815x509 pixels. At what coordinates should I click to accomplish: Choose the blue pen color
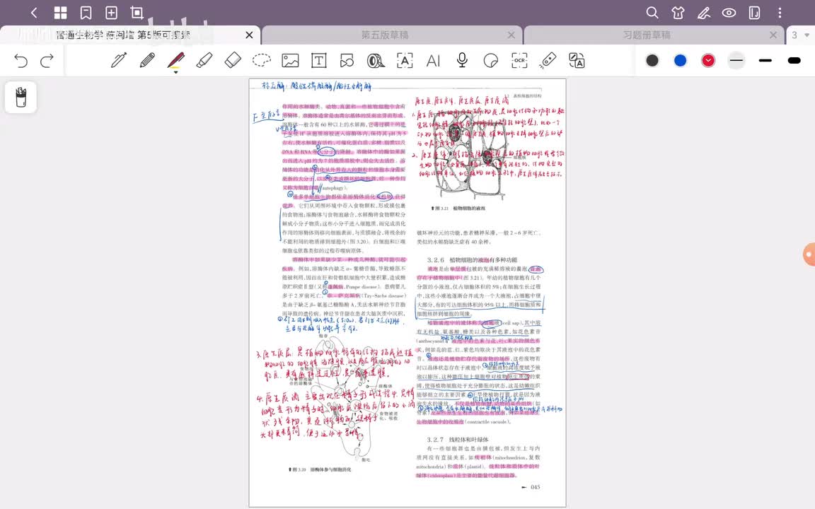click(x=680, y=61)
